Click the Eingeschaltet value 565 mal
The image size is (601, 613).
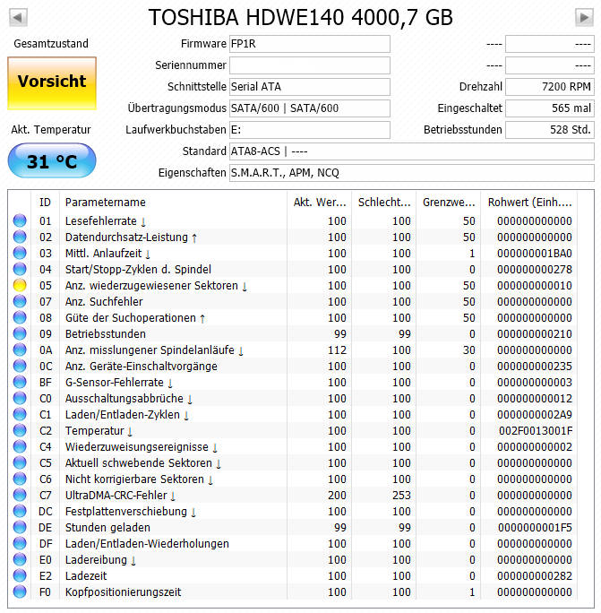[x=550, y=108]
